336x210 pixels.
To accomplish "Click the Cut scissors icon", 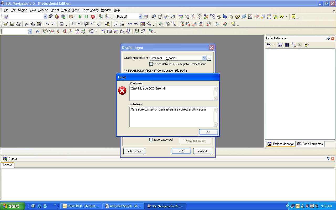I will (26, 24).
